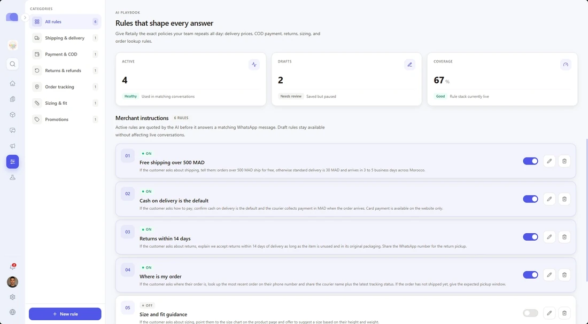Select Shipping & delivery category

[x=65, y=38]
